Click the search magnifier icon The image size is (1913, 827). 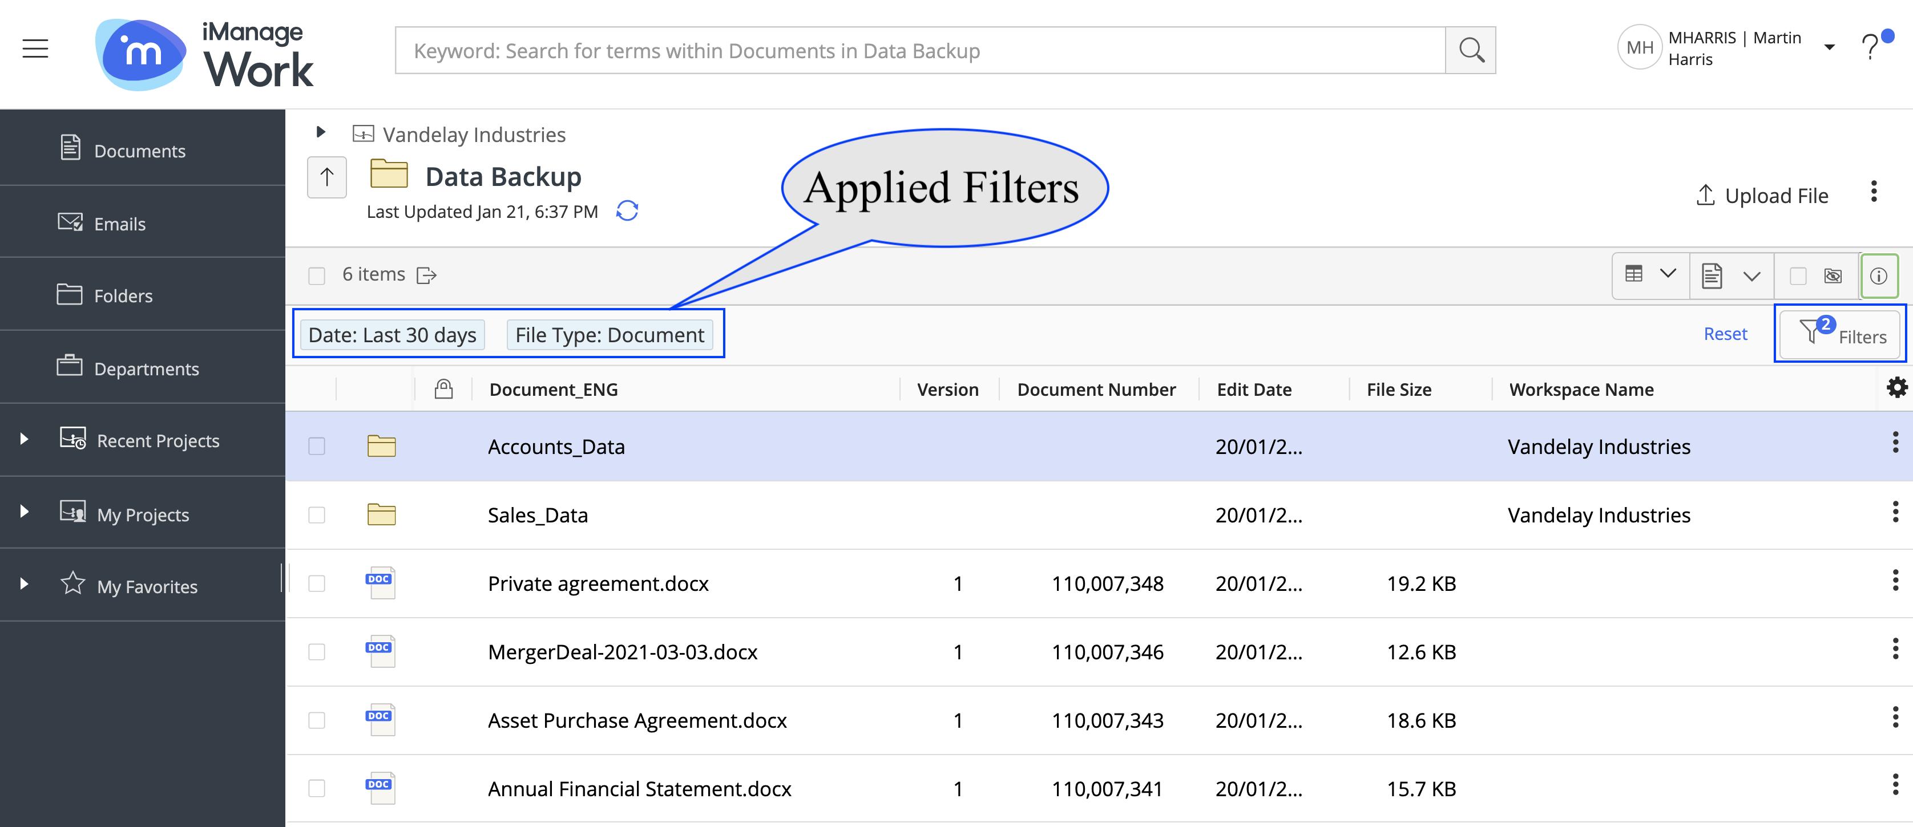point(1470,51)
